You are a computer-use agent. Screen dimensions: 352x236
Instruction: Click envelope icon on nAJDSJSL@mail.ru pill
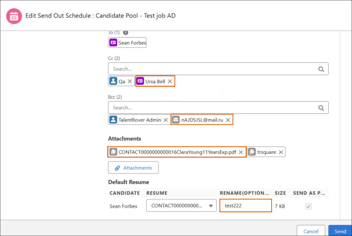[175, 120]
